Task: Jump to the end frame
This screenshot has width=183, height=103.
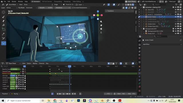Action: [x=69, y=94]
